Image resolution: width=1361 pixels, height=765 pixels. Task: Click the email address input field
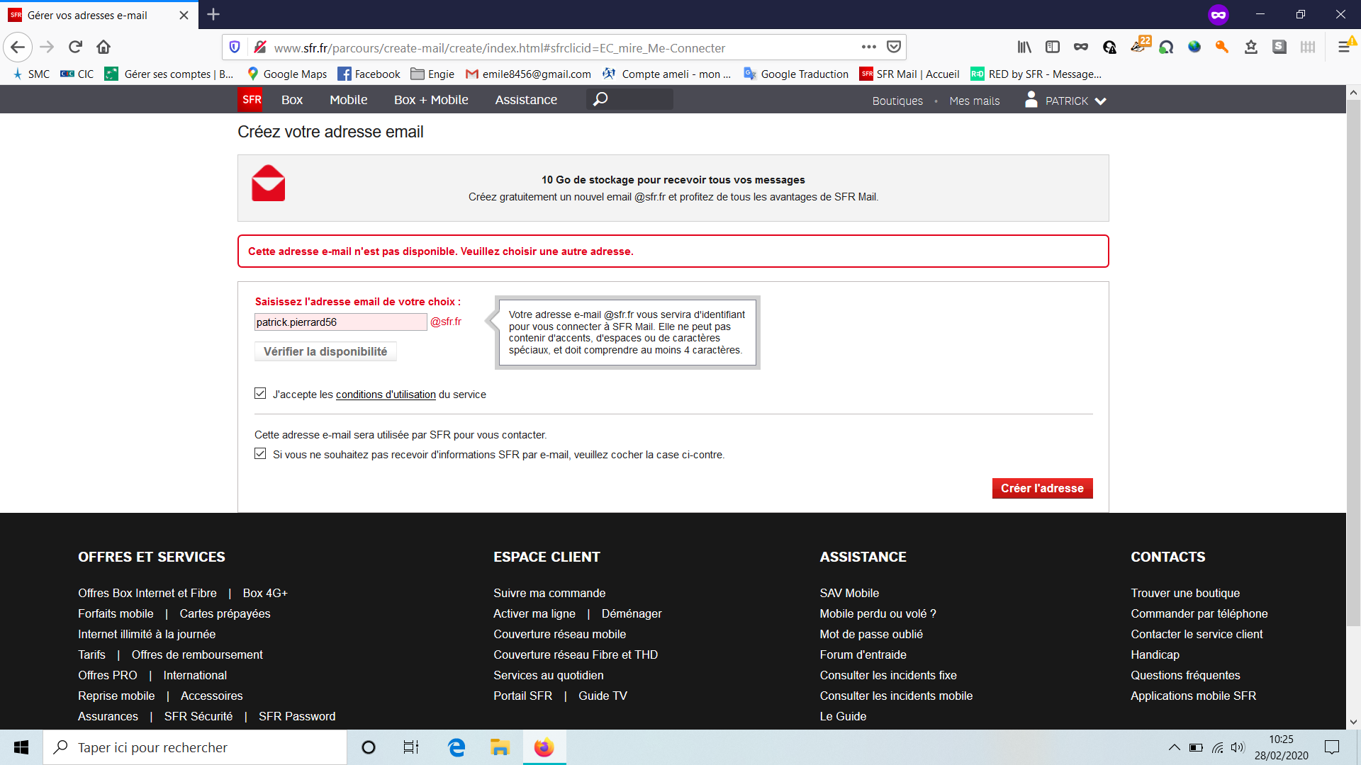(x=340, y=322)
